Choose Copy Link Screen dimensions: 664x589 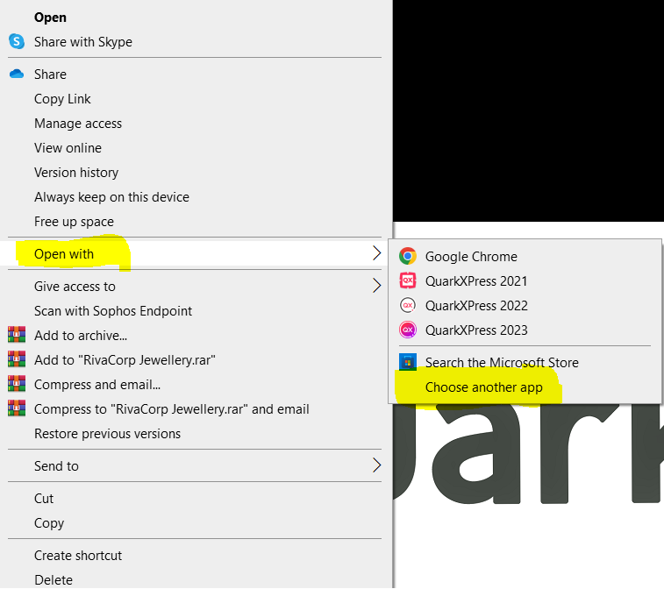[x=195, y=98]
